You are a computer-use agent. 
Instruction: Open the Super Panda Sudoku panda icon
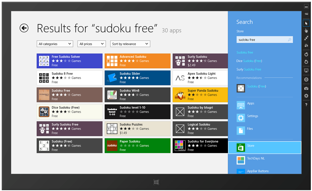click(180, 95)
